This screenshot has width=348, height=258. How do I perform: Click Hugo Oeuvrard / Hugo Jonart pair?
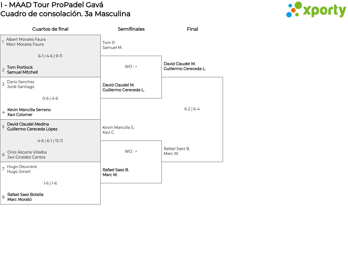pyautogui.click(x=22, y=169)
